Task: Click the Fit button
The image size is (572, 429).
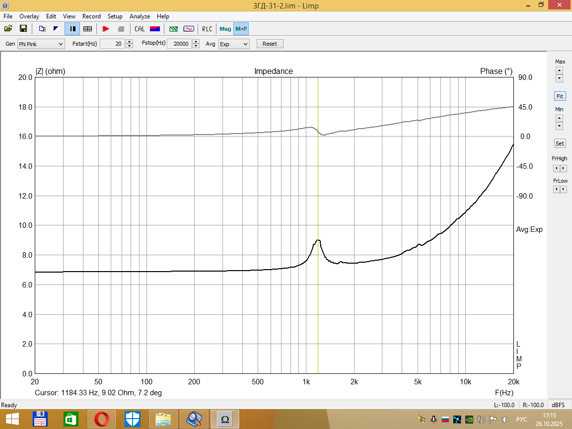Action: click(x=560, y=96)
